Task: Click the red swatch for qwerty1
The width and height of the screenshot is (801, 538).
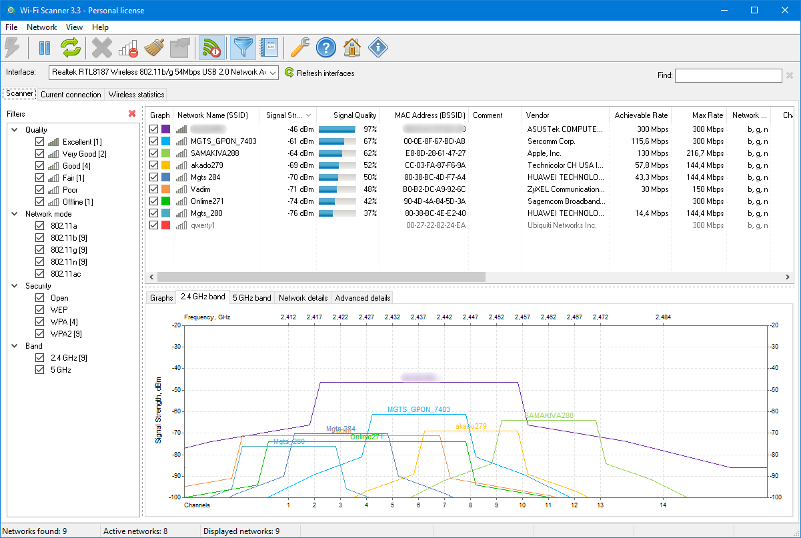Action: tap(166, 225)
